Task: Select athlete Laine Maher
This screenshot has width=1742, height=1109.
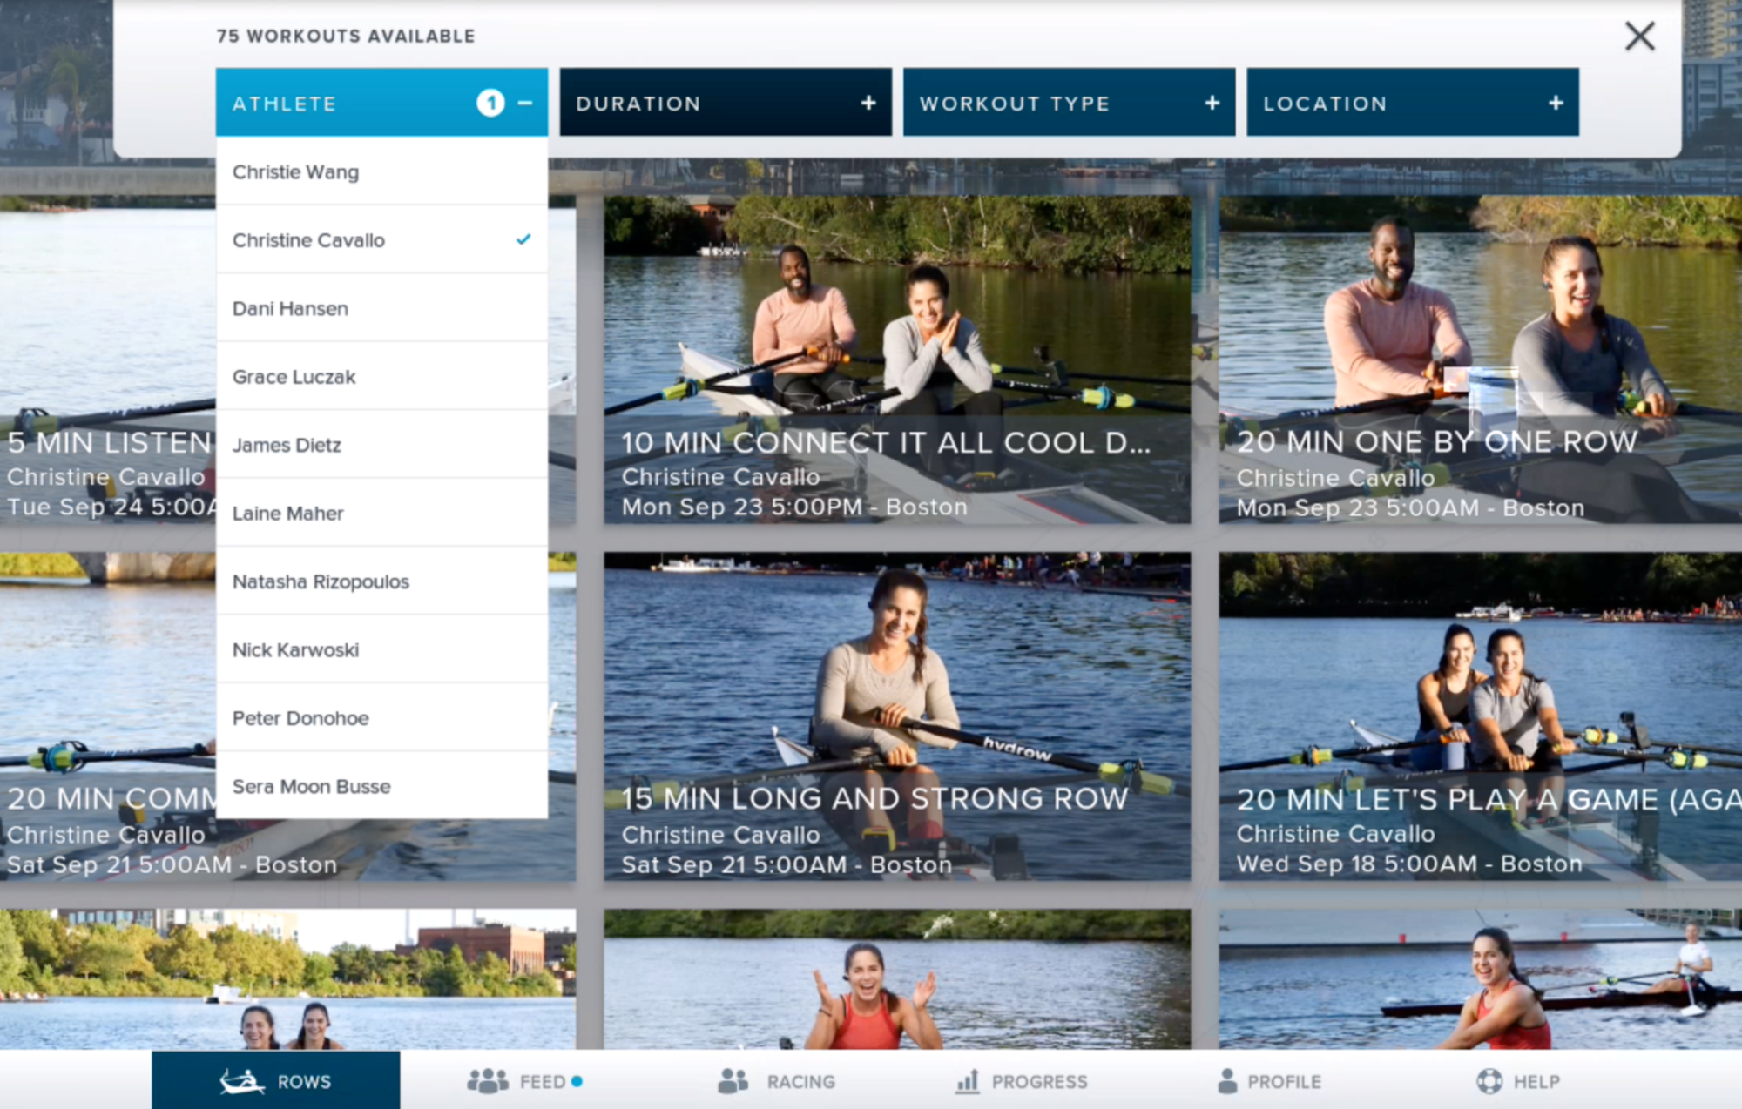Action: pos(381,513)
